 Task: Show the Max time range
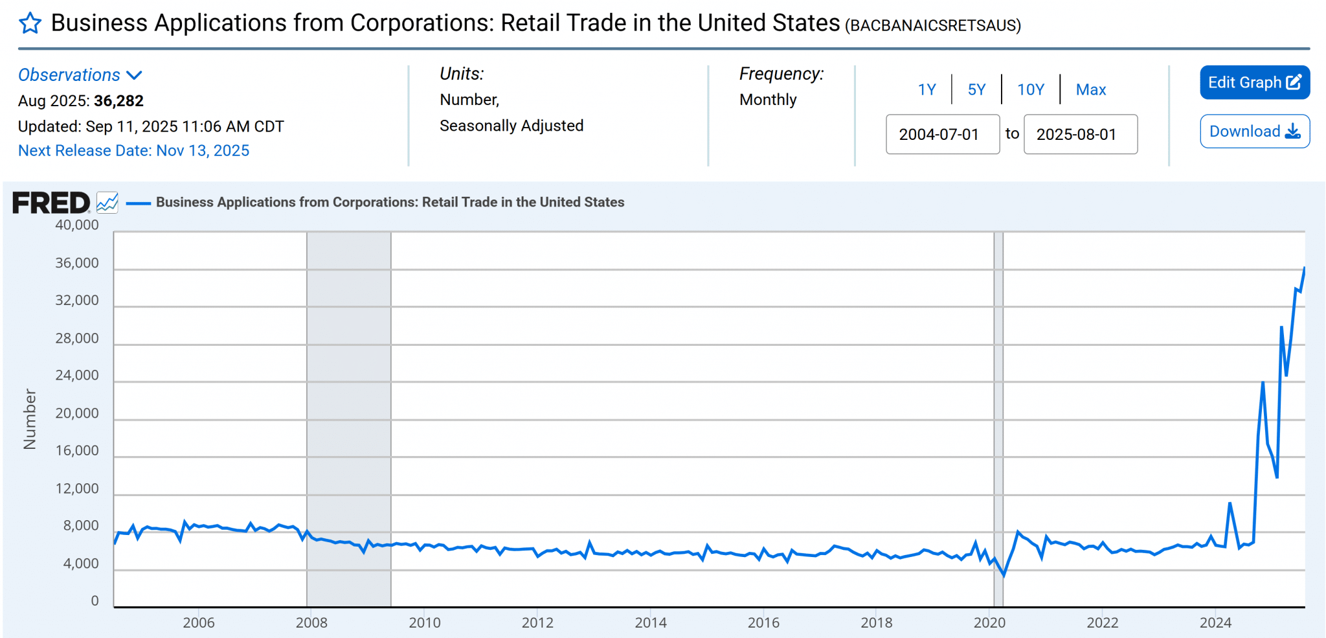1091,89
